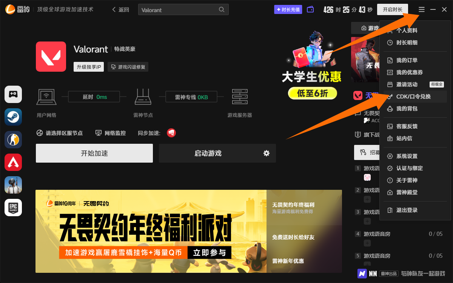
Task: Click the 开始加速 button
Action: [94, 153]
